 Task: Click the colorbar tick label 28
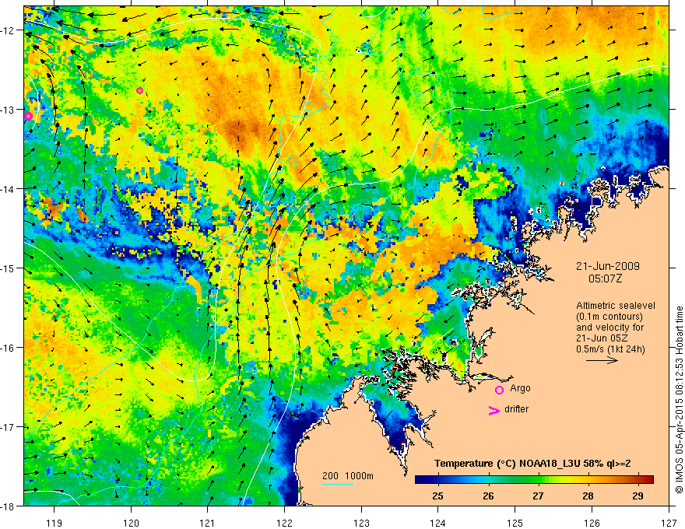point(588,496)
